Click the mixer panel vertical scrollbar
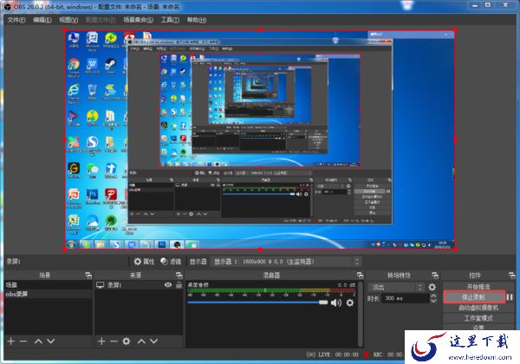This screenshot has height=364, width=520. point(361,314)
